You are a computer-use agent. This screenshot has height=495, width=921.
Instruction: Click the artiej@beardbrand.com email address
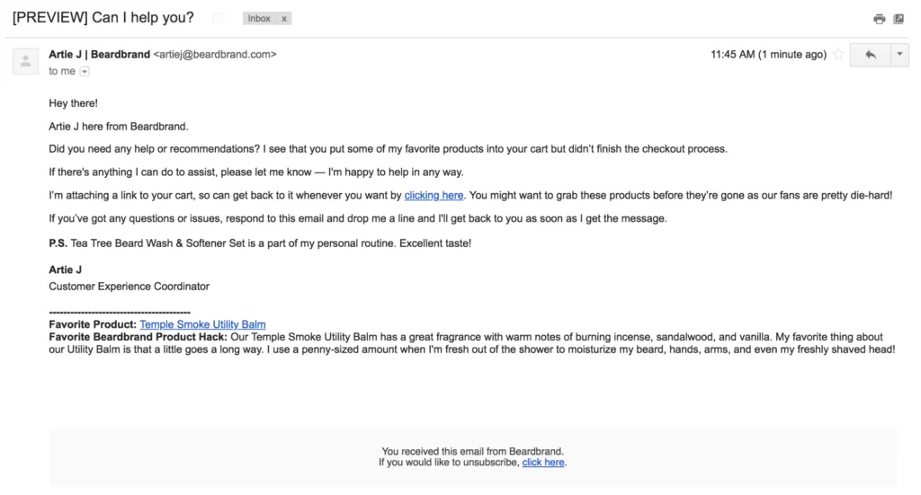[x=215, y=55]
